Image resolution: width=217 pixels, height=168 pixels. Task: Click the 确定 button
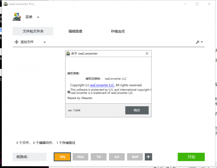click(137, 110)
